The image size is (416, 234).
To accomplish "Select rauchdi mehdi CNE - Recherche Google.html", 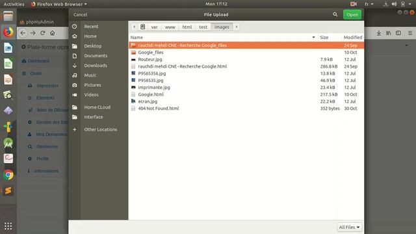I will [246, 66].
